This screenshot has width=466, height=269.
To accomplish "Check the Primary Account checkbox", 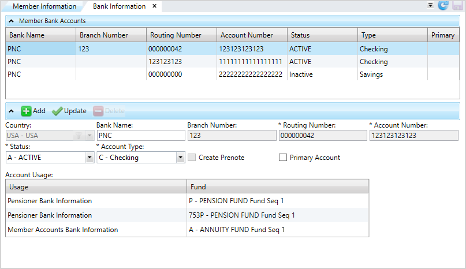I will coord(283,158).
